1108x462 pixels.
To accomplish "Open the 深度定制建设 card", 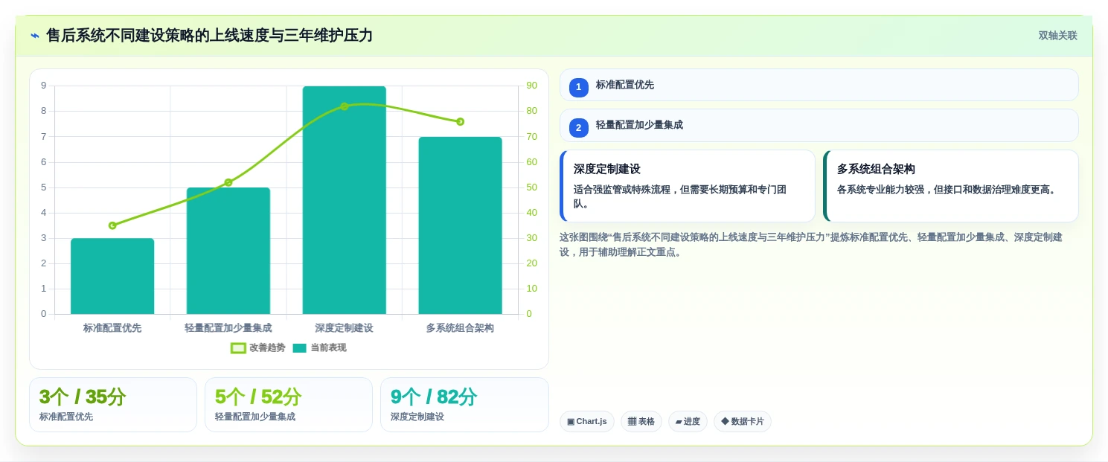I will pos(688,186).
